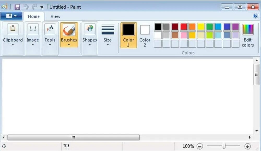
Task: Expand the Shapes dropdown arrow
Action: pyautogui.click(x=90, y=45)
